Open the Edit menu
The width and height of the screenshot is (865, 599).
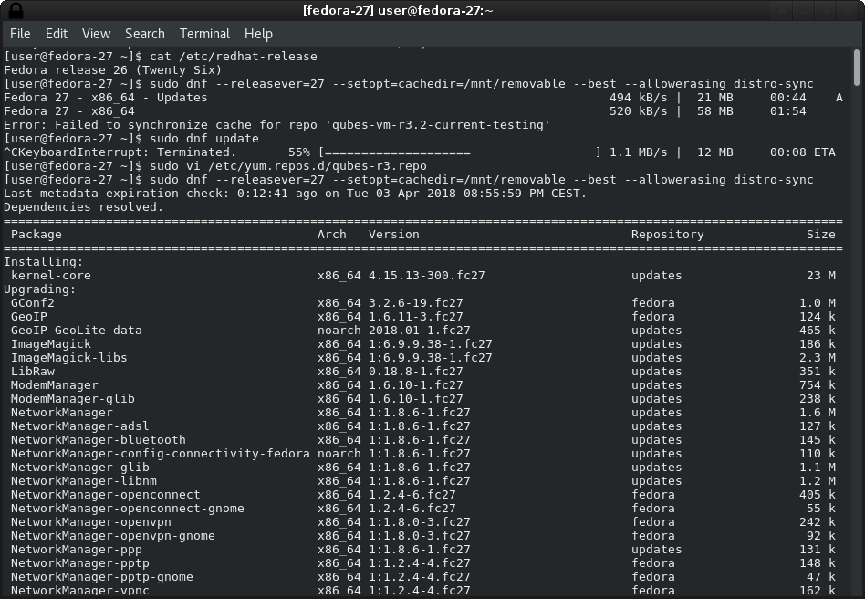pyautogui.click(x=57, y=34)
